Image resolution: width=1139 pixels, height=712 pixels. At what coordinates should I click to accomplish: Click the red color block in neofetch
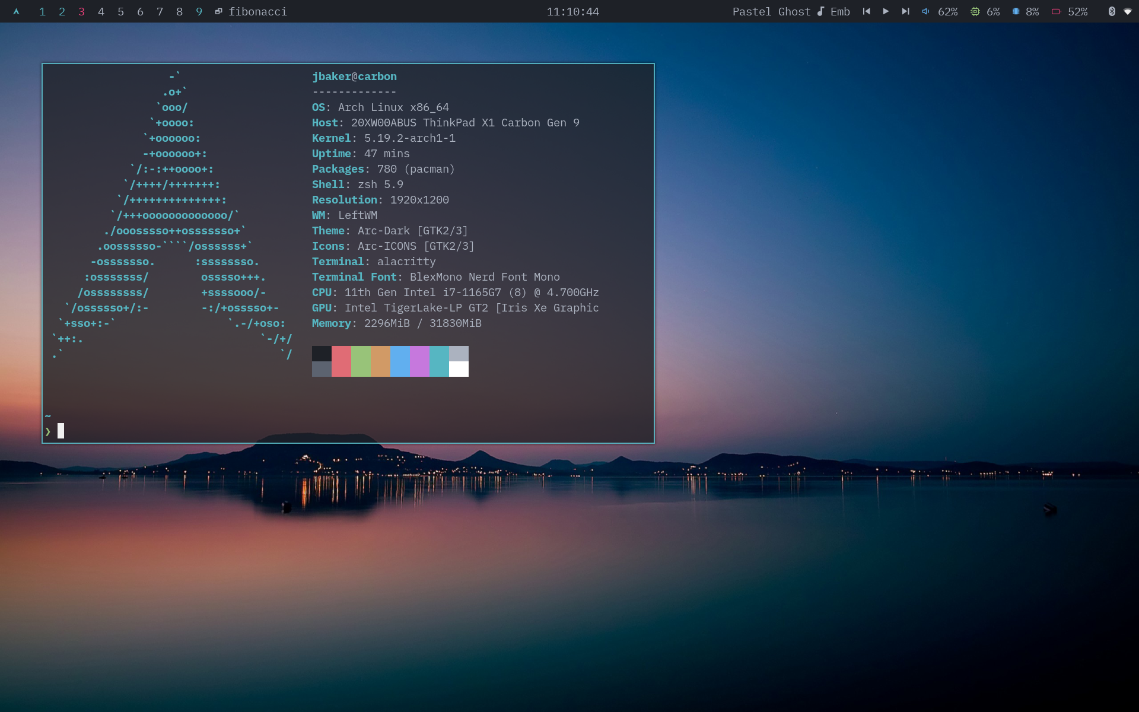[x=341, y=361]
